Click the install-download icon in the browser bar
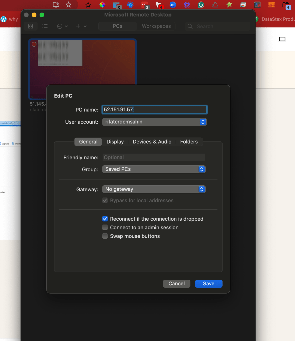The height and width of the screenshot is (341, 295). (x=56, y=5)
